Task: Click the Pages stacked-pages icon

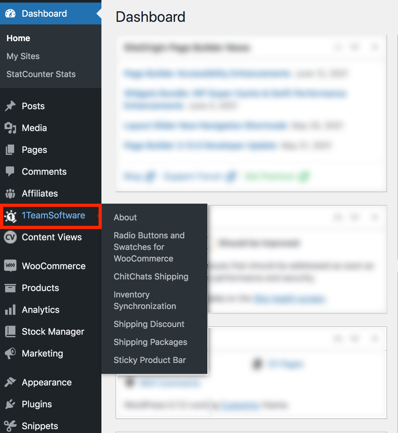Action: point(10,150)
